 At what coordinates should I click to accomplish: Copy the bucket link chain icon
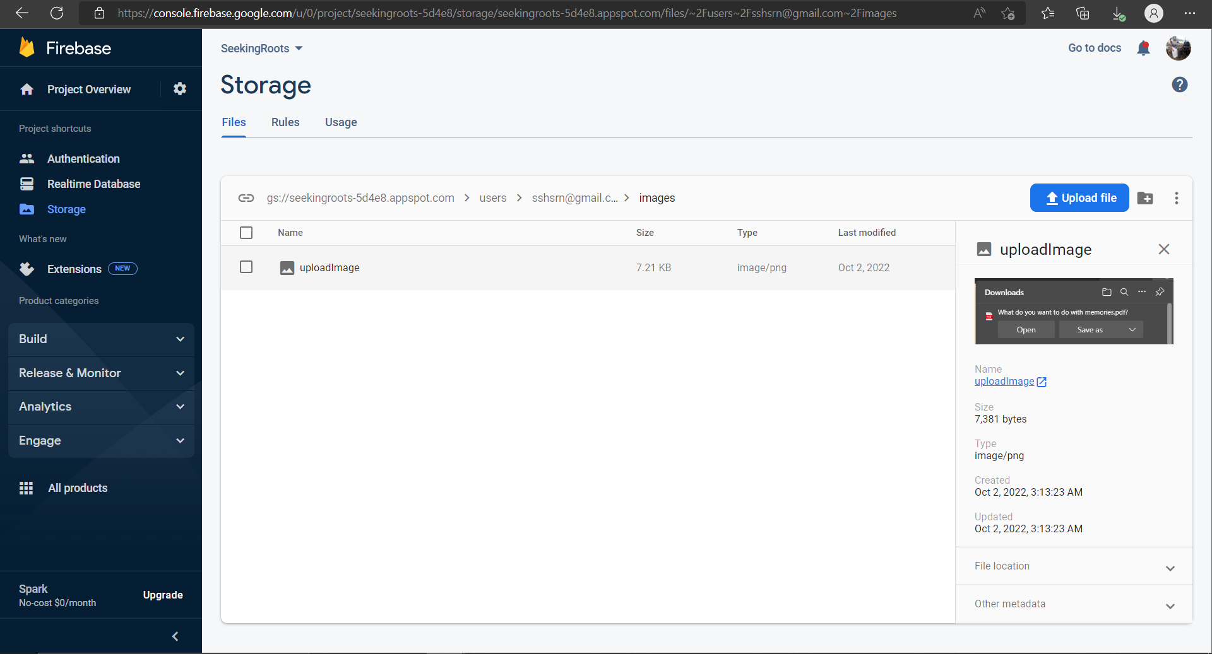[x=246, y=198]
